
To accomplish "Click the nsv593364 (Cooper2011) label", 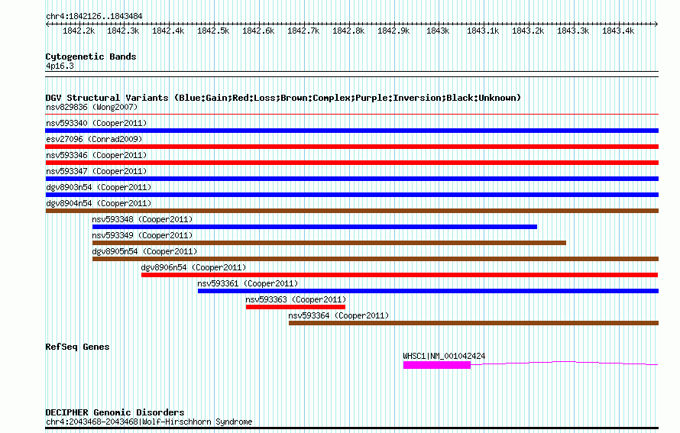I will click(x=338, y=315).
